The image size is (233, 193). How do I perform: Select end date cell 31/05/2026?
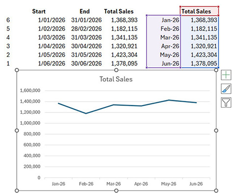(86, 55)
